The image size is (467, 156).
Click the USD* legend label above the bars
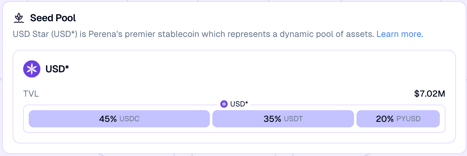pos(239,104)
